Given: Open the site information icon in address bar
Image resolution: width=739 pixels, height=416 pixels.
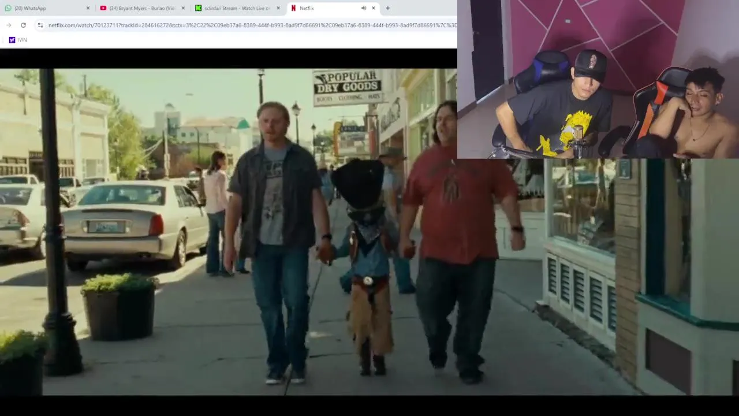Looking at the screenshot, I should [40, 25].
